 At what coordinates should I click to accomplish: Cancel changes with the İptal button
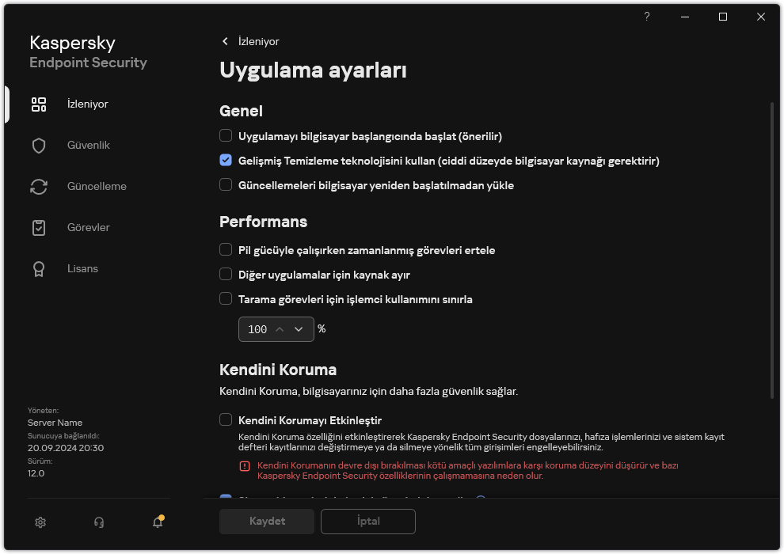click(367, 522)
